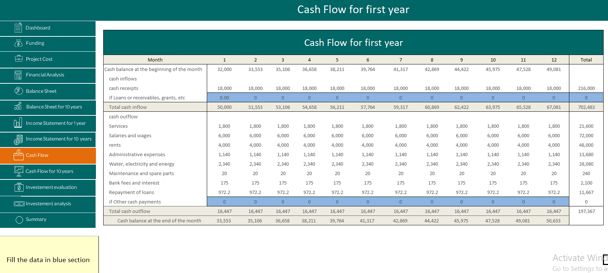Click Bank fees and interest label
Image resolution: width=608 pixels, height=273 pixels.
pos(134,183)
